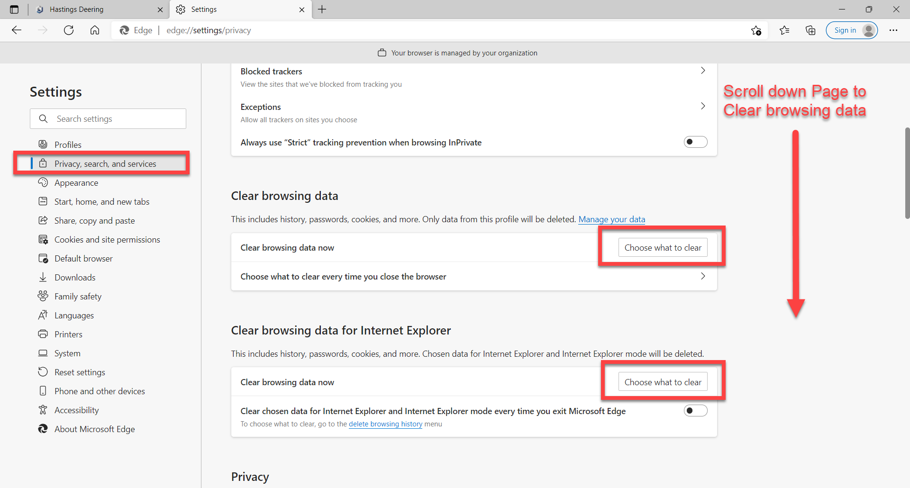The image size is (910, 488).
Task: Open choose what to clear on browser close
Action: (x=703, y=276)
